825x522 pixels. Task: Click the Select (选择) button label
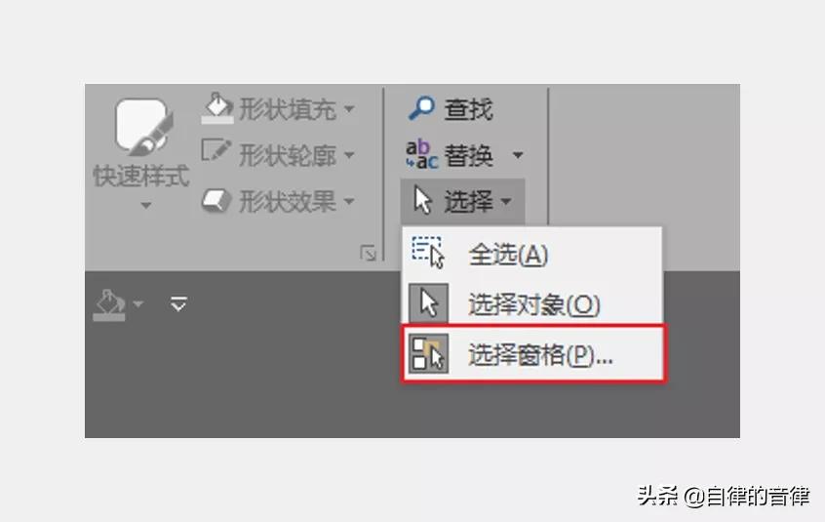coord(468,201)
